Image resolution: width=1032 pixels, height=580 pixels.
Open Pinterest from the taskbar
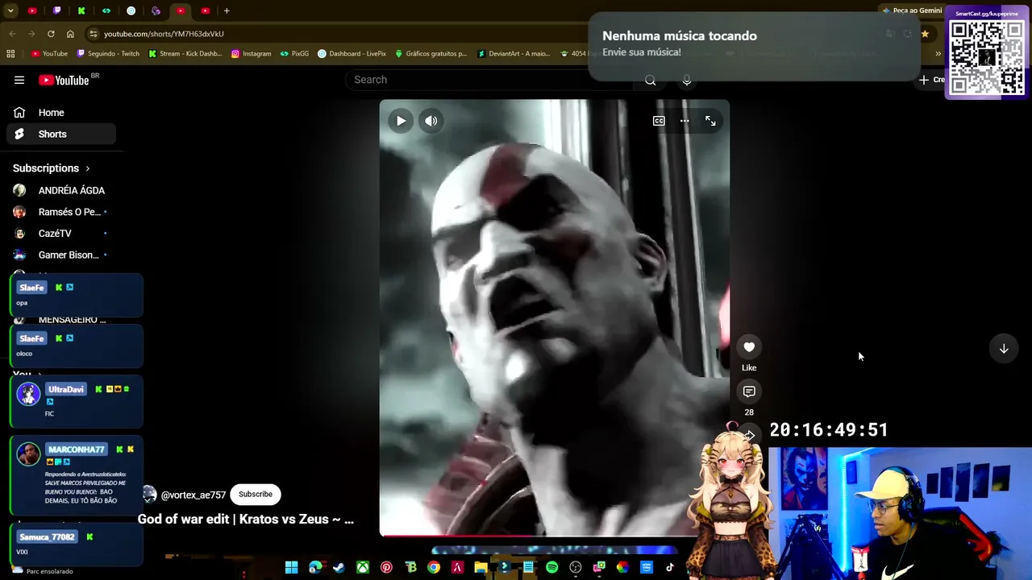click(x=386, y=567)
